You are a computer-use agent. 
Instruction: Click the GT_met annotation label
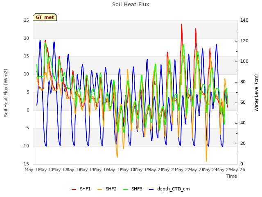45,17
